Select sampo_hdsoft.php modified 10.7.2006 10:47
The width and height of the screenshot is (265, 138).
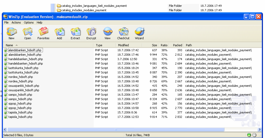(x=20, y=99)
